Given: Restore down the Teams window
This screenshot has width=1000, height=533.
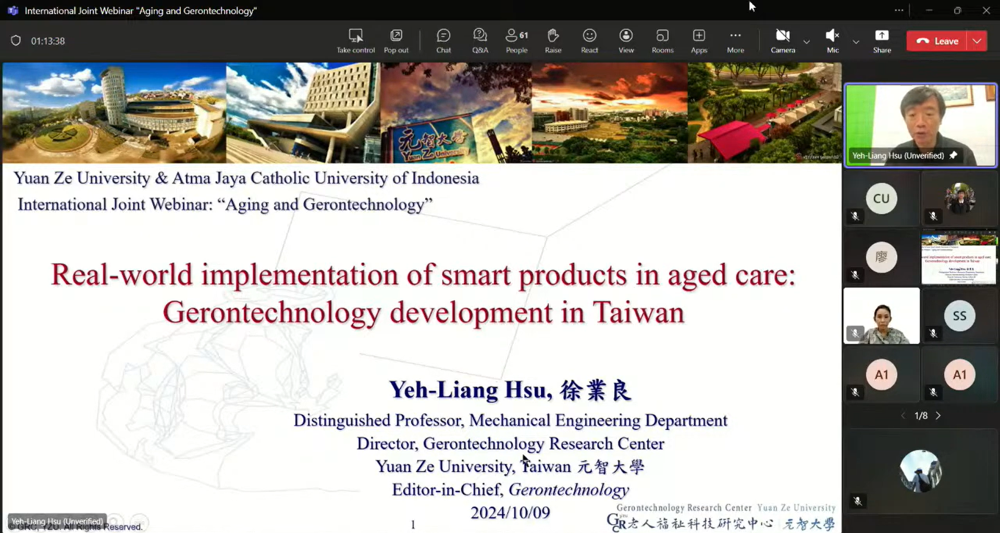Looking at the screenshot, I should coord(957,10).
